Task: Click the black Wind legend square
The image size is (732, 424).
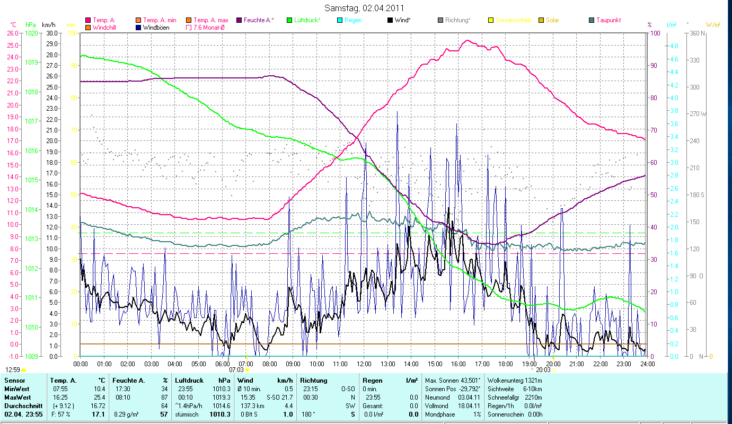Action: coord(390,20)
